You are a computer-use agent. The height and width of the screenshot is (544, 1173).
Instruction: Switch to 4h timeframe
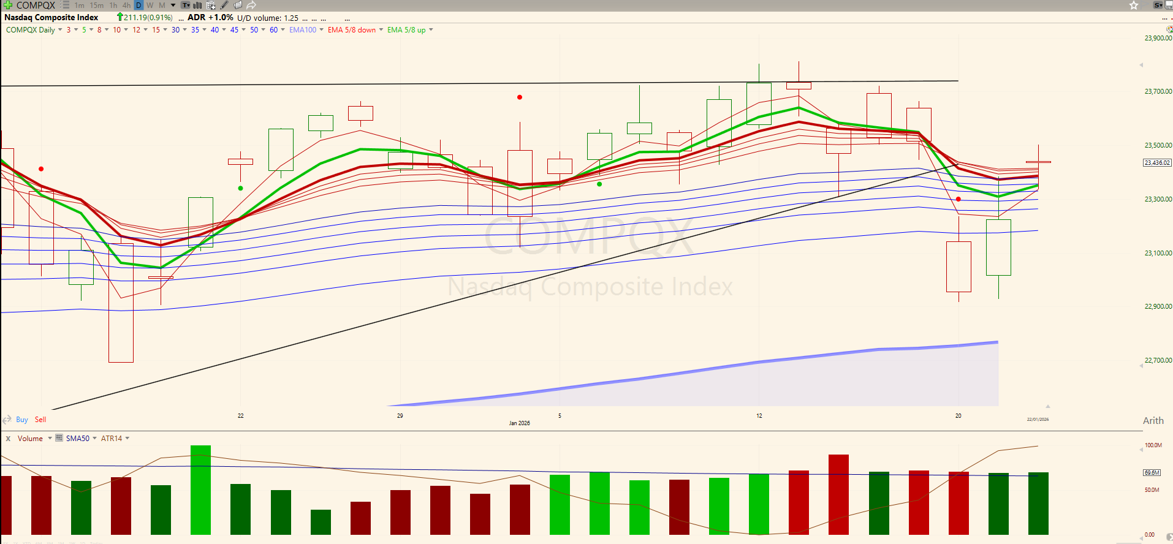point(126,5)
